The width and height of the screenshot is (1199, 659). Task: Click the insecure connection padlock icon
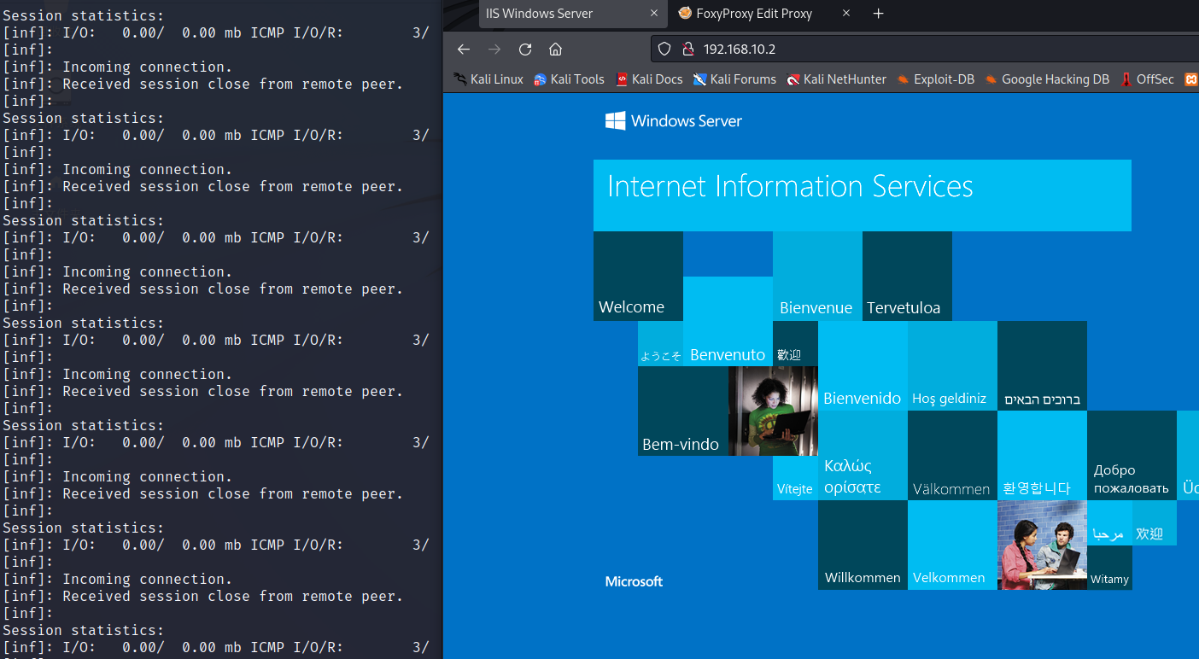point(687,49)
